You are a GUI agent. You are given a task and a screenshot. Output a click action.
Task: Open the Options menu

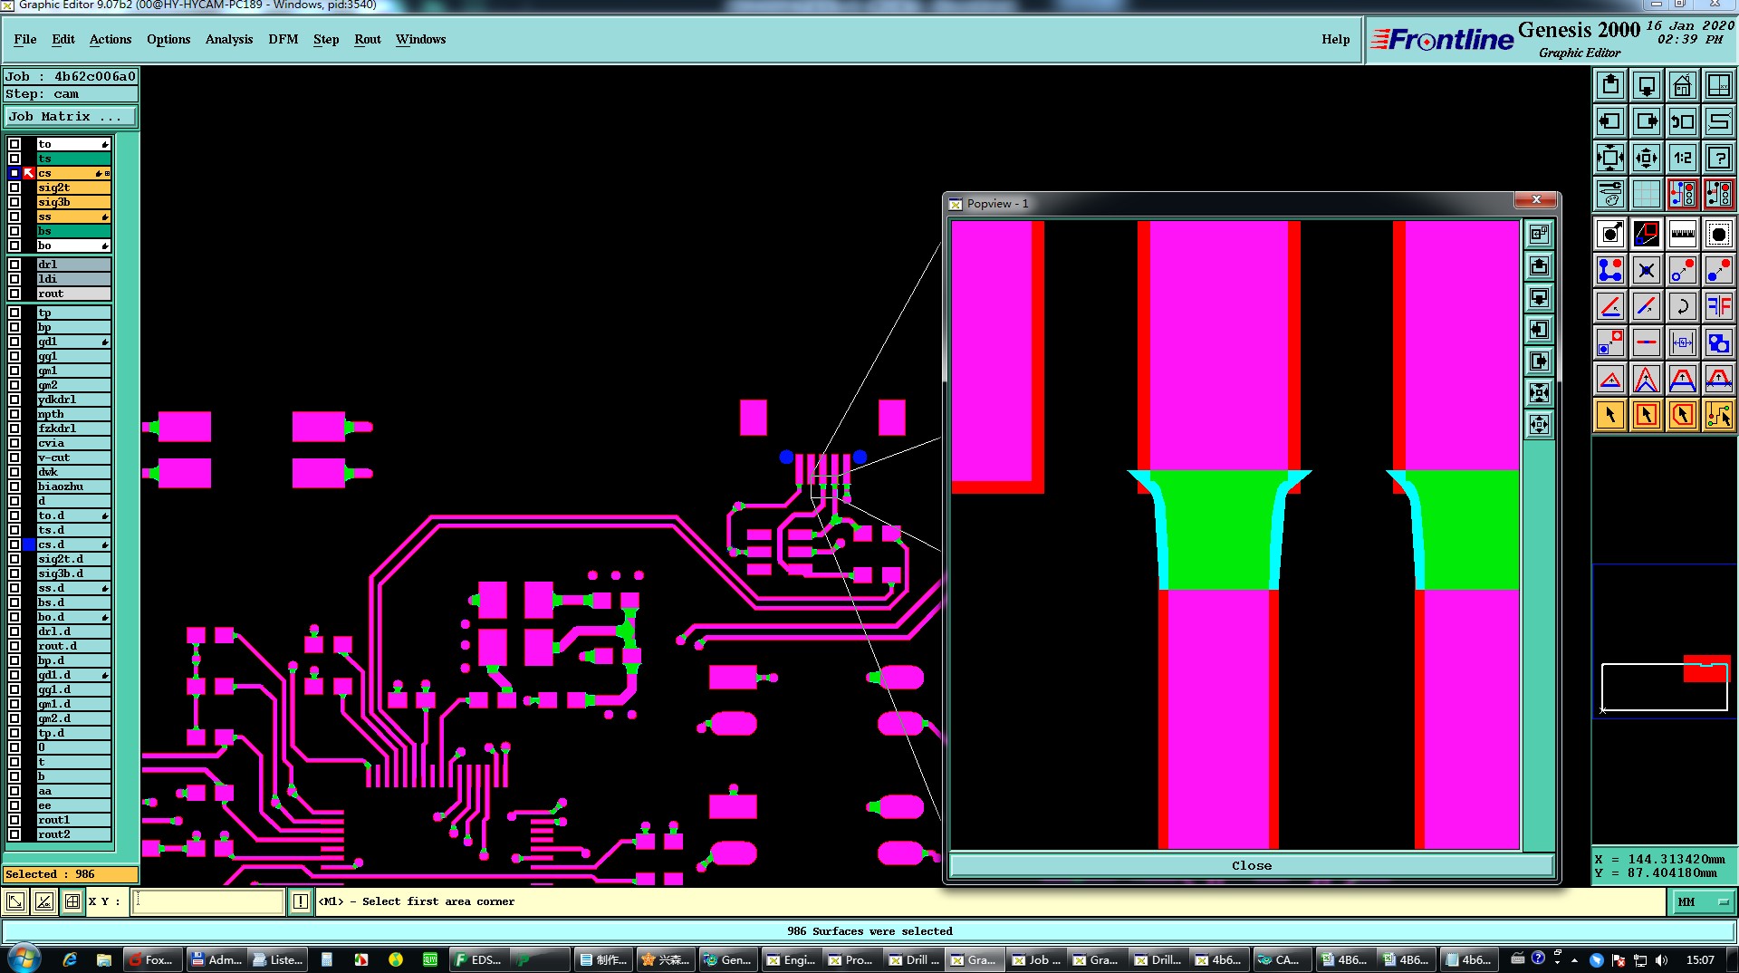click(168, 39)
